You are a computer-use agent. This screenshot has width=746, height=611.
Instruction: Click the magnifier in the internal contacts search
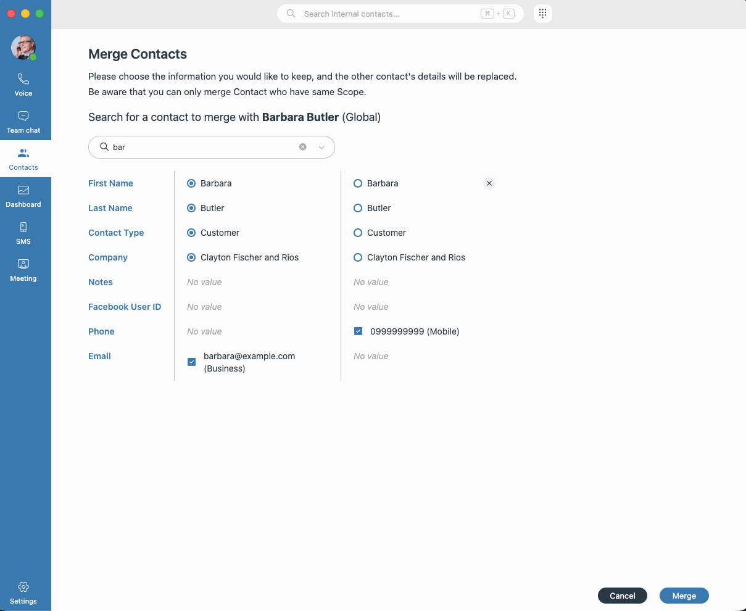click(x=291, y=13)
